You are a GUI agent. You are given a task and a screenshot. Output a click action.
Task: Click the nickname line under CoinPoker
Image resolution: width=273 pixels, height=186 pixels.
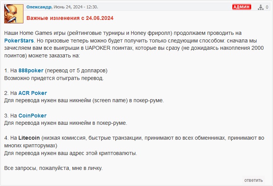(66, 123)
